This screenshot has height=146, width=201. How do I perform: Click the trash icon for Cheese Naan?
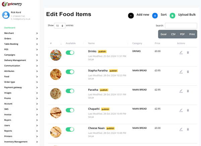click(188, 129)
